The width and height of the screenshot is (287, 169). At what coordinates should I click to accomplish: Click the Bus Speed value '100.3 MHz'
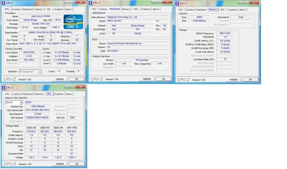pyautogui.click(x=29, y=60)
